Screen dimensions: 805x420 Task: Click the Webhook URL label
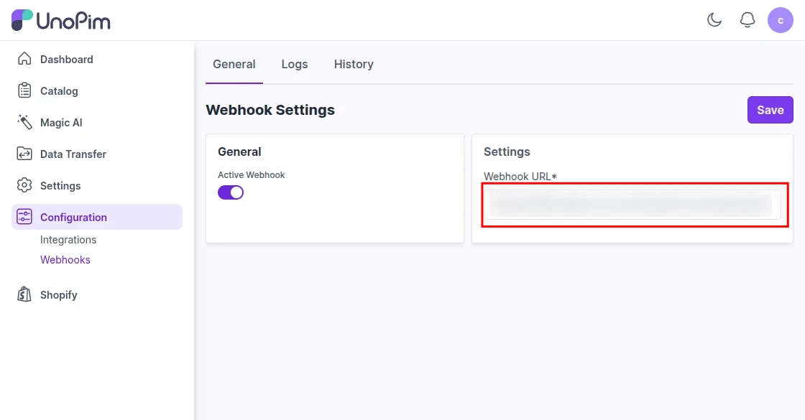(520, 177)
